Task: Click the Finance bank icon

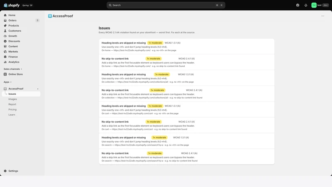Action: tap(5, 57)
